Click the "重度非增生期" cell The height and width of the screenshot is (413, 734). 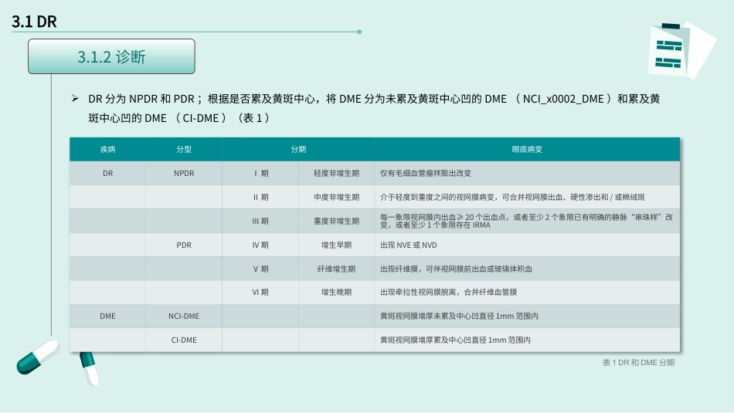337,221
